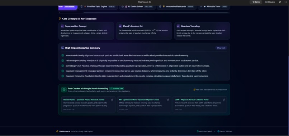Click the tab scrollbar left arrow
Screen dimensions: 289x136
(60, 13)
